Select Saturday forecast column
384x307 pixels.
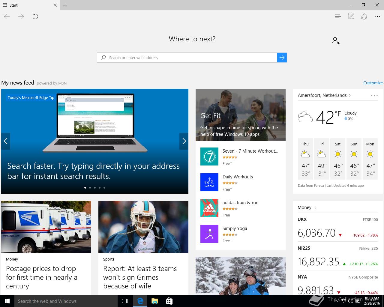pos(338,159)
